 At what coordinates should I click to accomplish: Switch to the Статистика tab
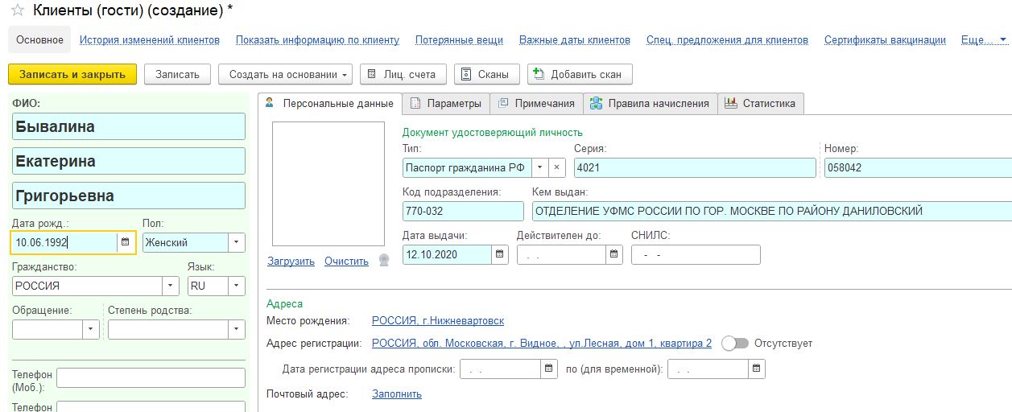pyautogui.click(x=760, y=103)
